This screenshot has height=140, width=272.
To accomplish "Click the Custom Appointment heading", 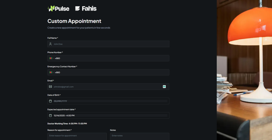I will 74,21.
